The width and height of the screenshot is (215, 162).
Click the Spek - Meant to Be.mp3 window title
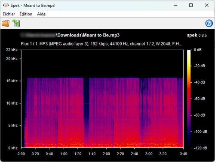click(x=33, y=6)
